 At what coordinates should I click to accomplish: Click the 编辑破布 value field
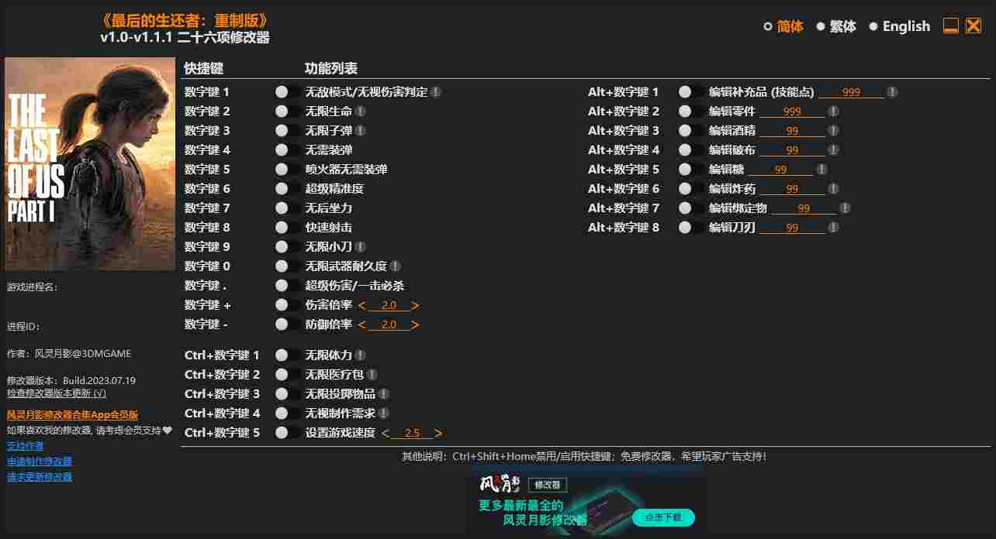(792, 150)
